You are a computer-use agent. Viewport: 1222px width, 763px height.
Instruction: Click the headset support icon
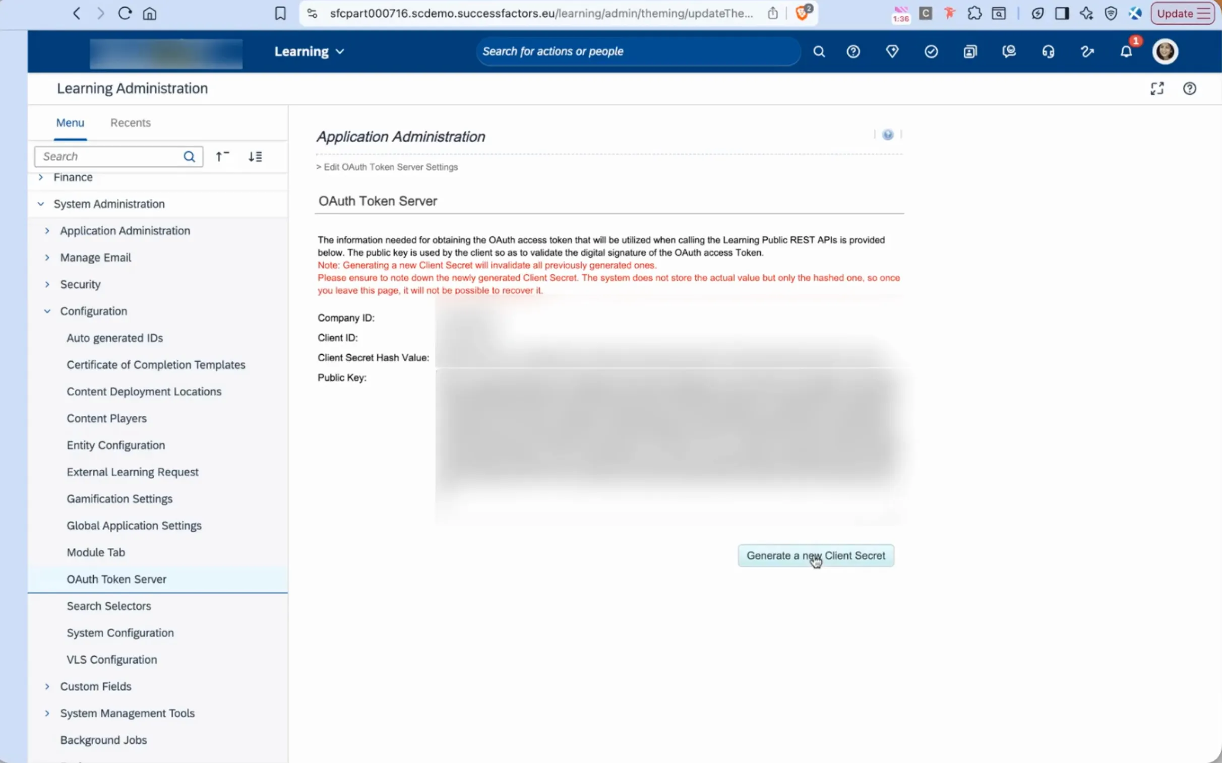click(1048, 51)
